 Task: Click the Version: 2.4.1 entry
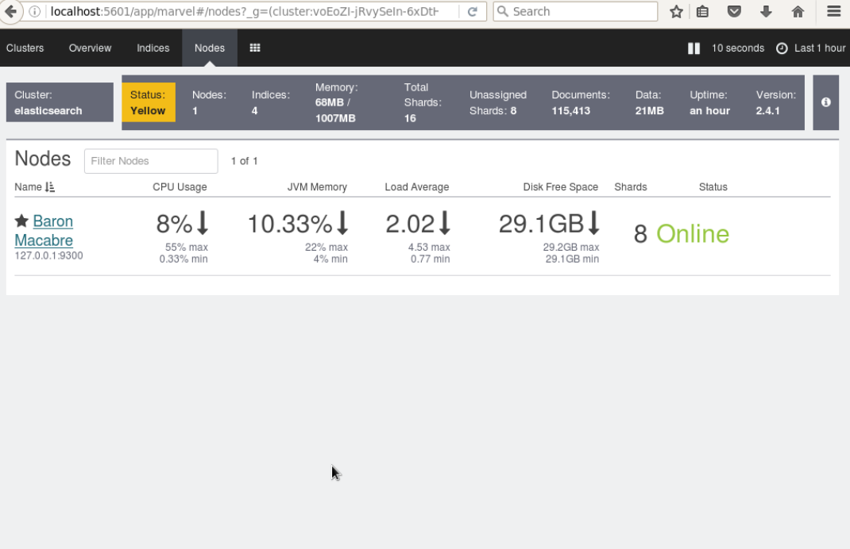[x=776, y=102]
